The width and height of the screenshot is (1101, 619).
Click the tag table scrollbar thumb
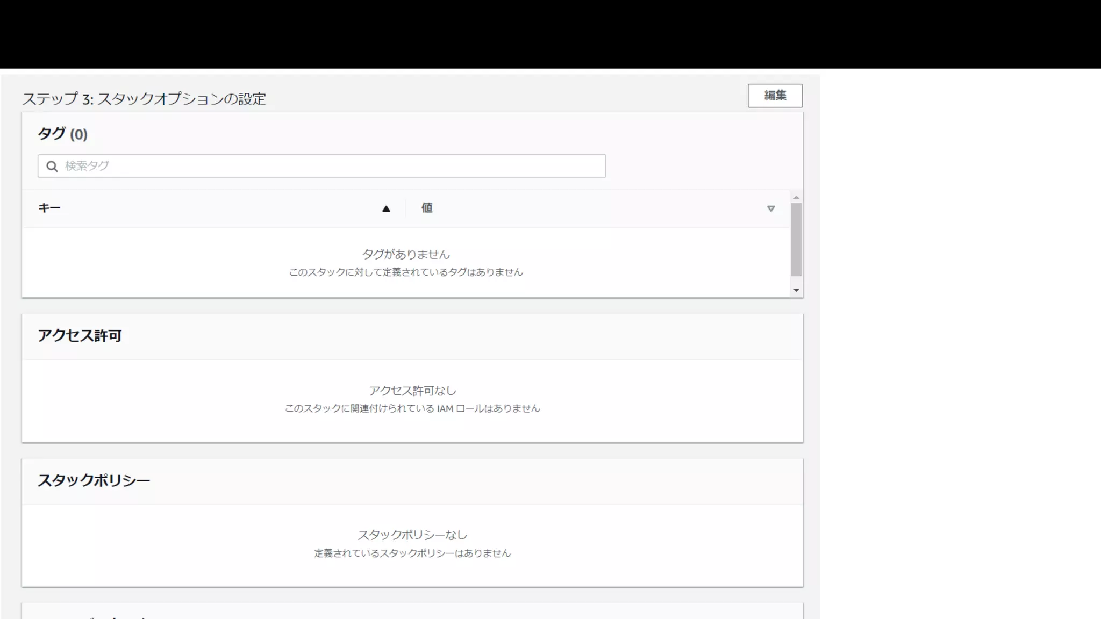[x=796, y=240]
